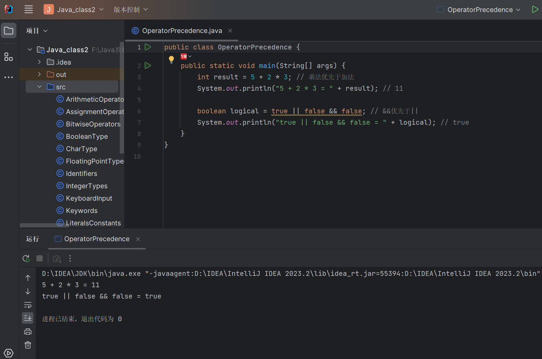Open the Structure tool window icon
The height and width of the screenshot is (359, 542).
tap(9, 57)
